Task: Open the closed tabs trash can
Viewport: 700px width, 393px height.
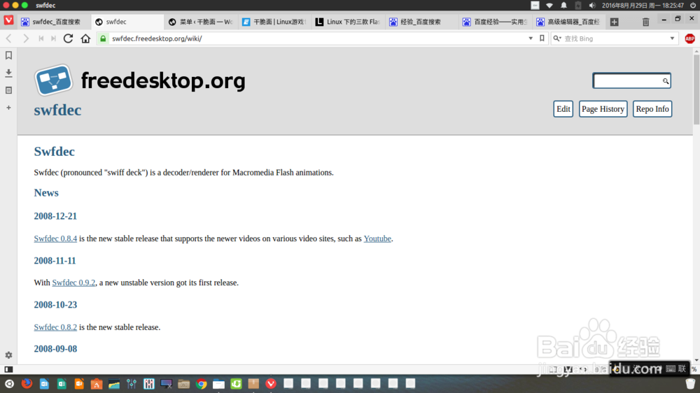Action: pos(645,22)
